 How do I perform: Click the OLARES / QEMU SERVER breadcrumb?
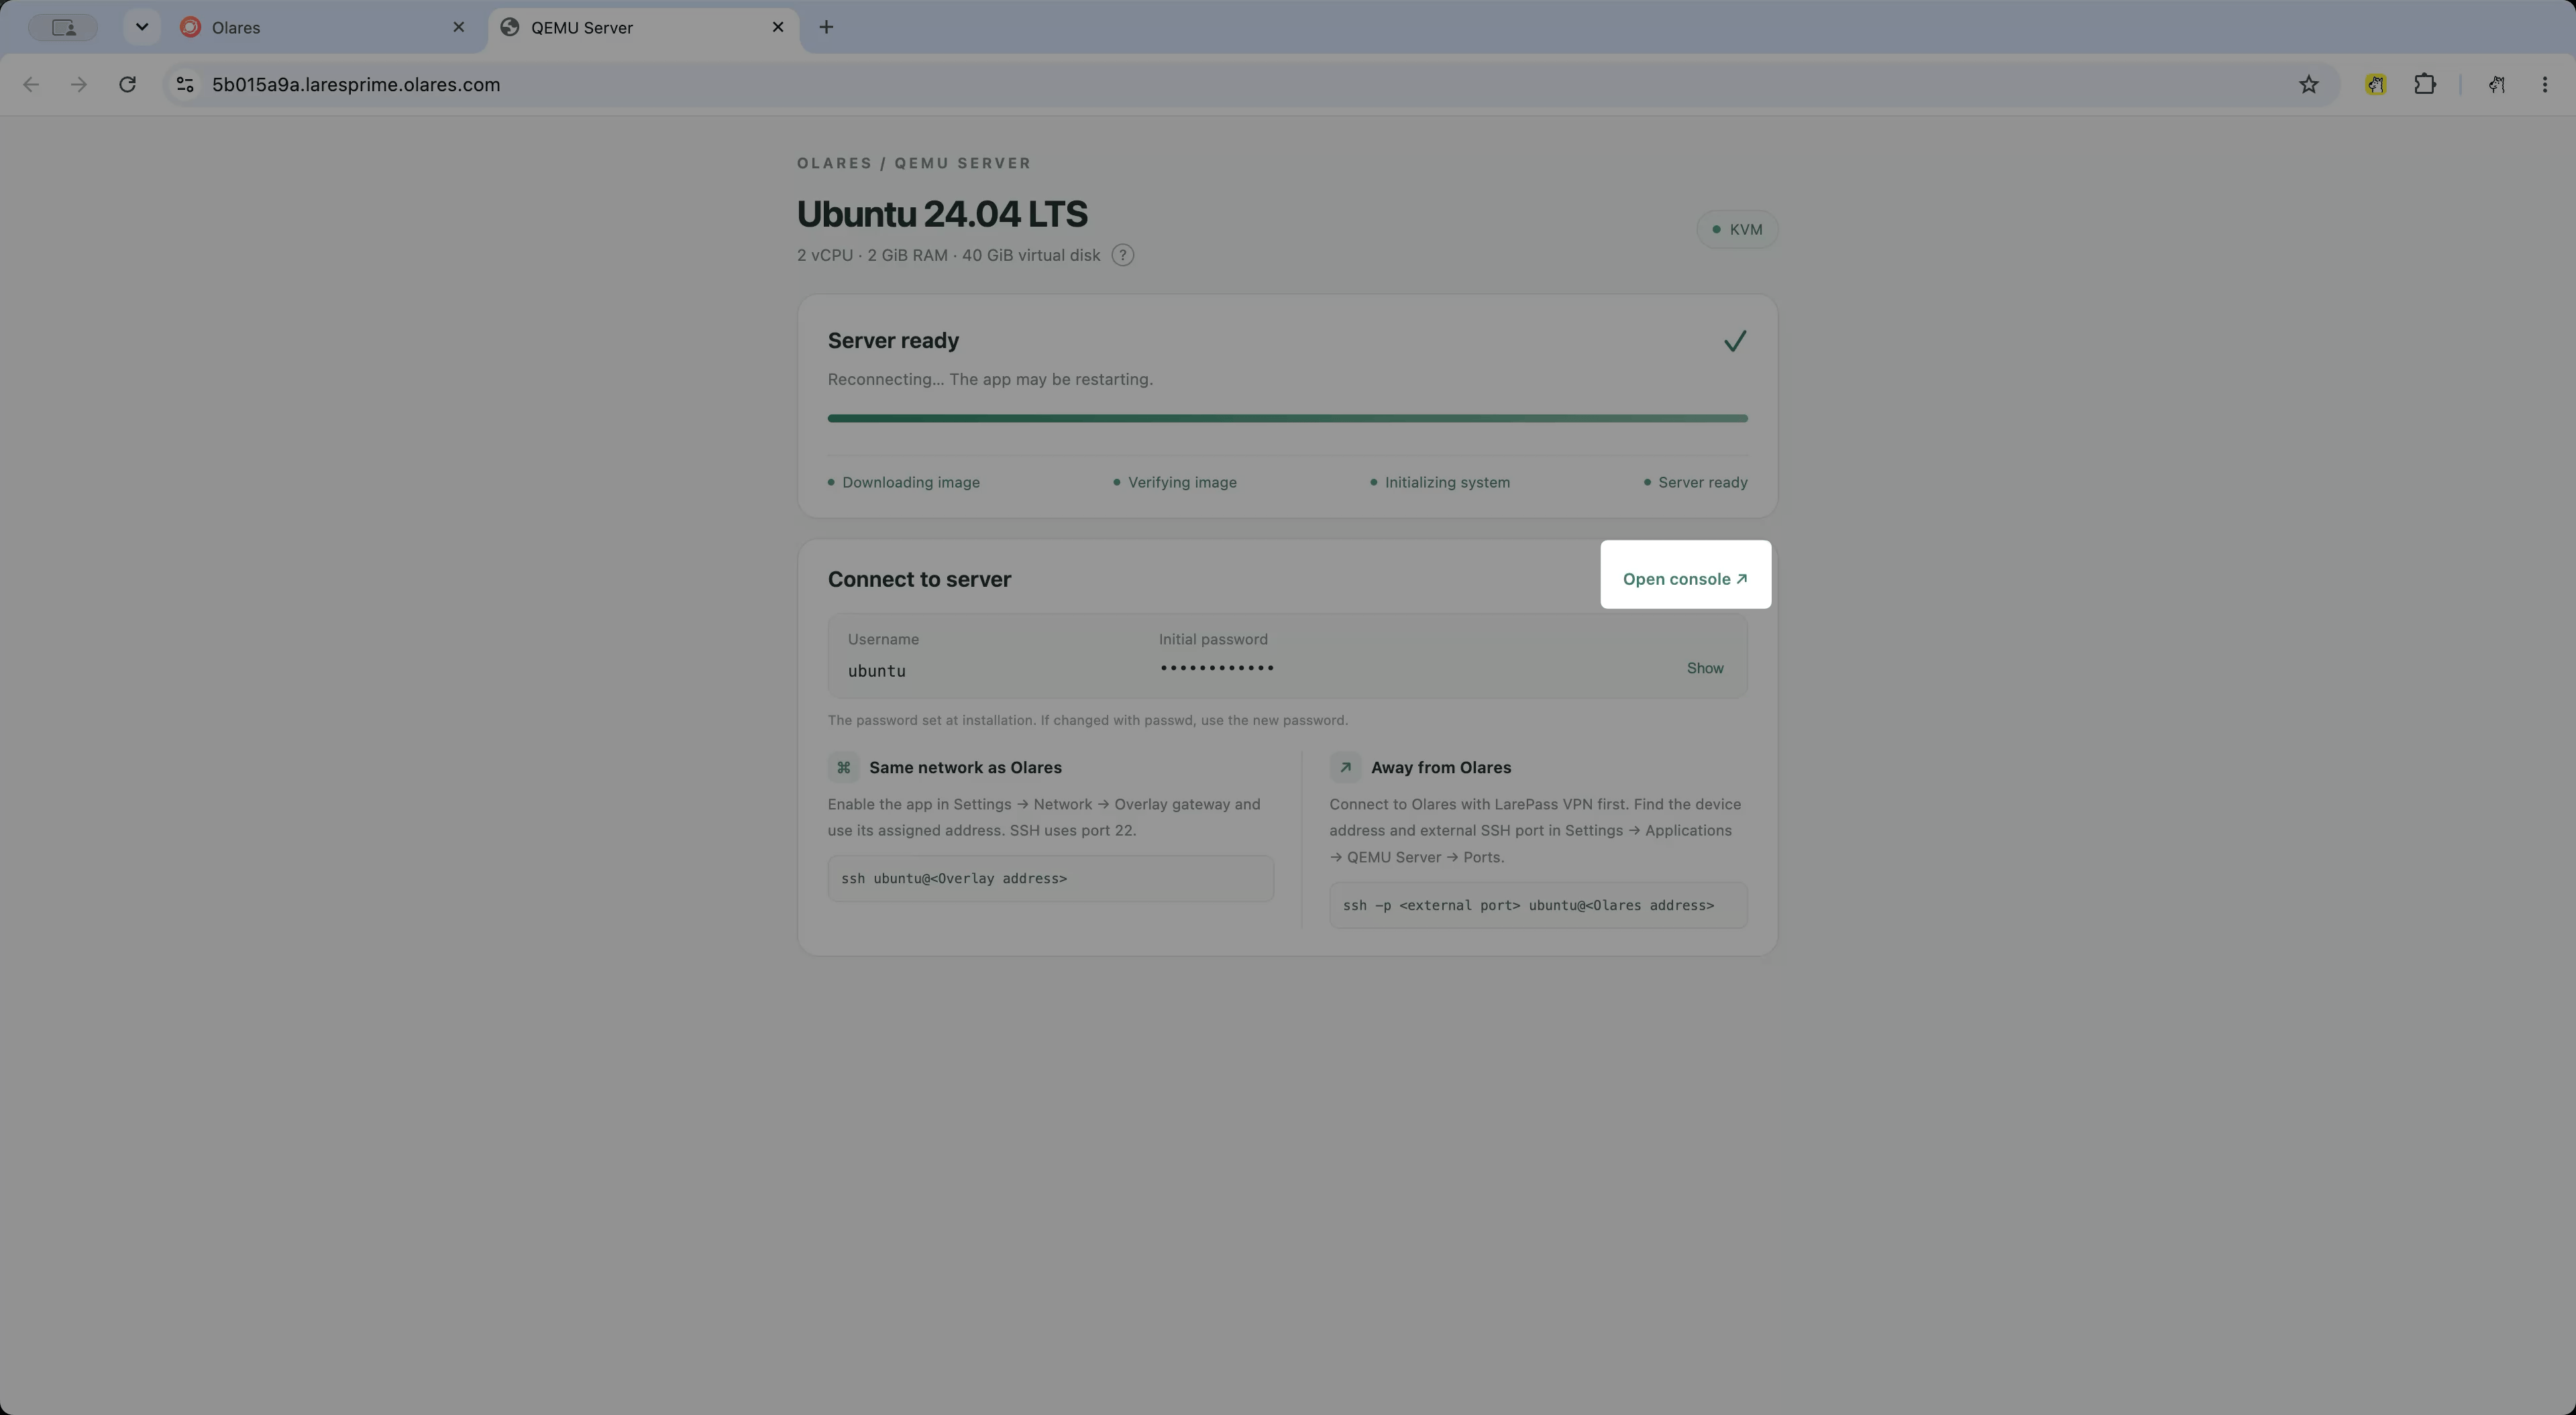click(914, 163)
